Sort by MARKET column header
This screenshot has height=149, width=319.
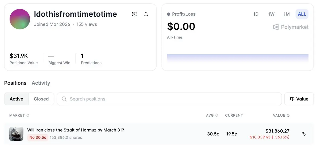19,115
